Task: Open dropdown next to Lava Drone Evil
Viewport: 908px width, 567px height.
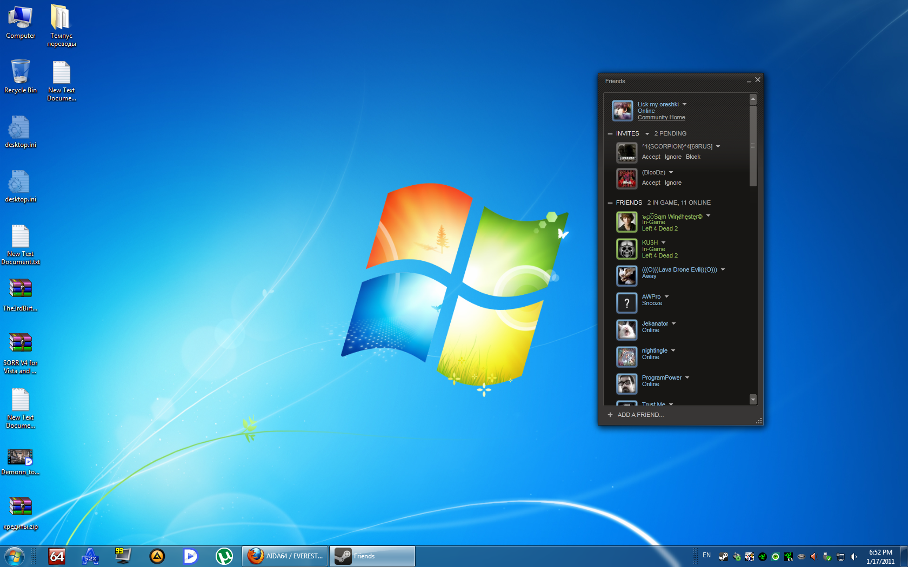Action: (x=723, y=269)
